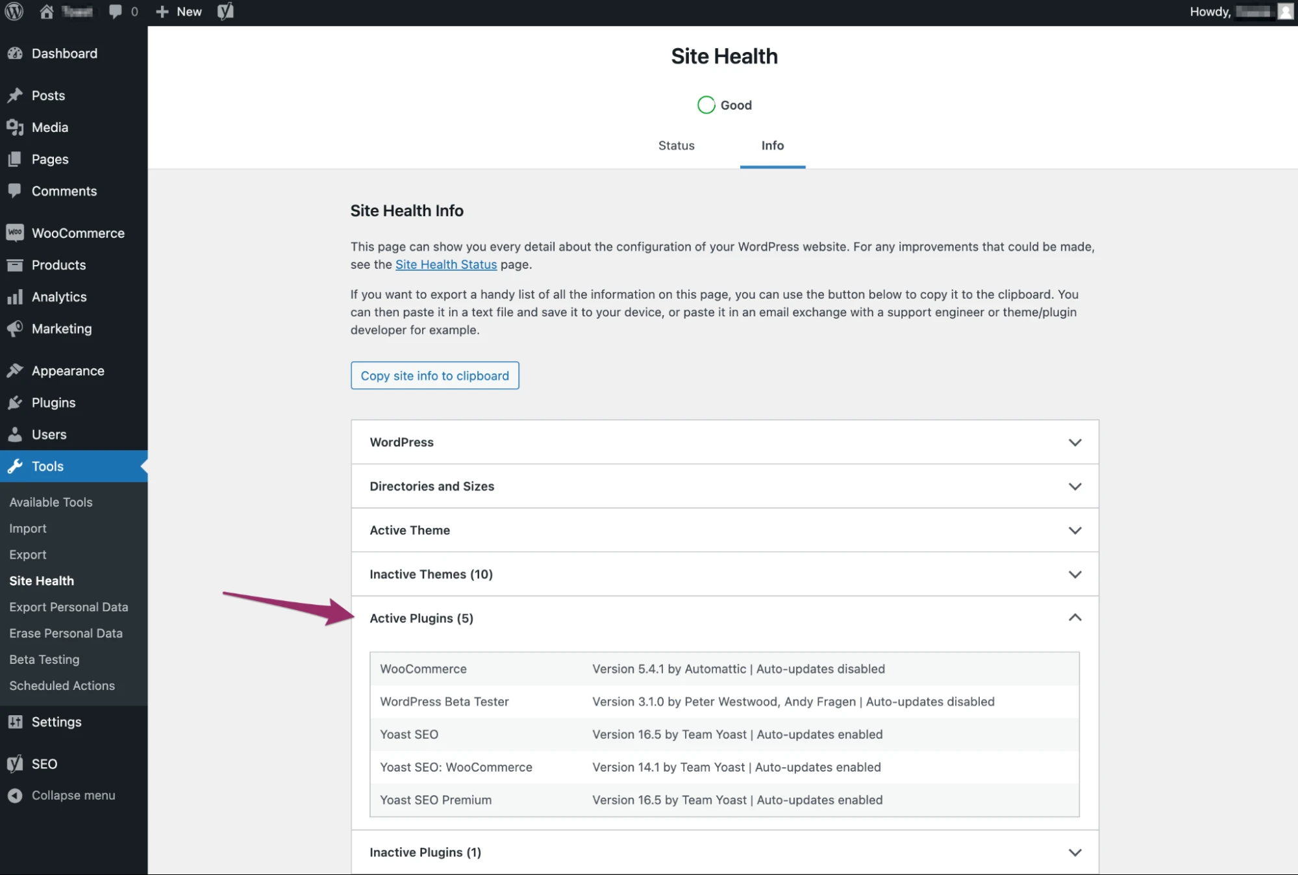The width and height of the screenshot is (1298, 875).
Task: Click the user avatar in admin bar
Action: coord(1286,12)
